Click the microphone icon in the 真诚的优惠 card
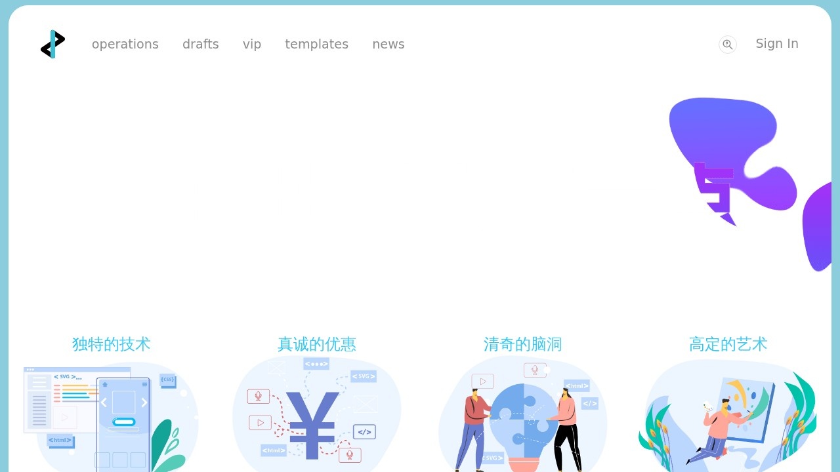The image size is (840, 472). point(258,396)
